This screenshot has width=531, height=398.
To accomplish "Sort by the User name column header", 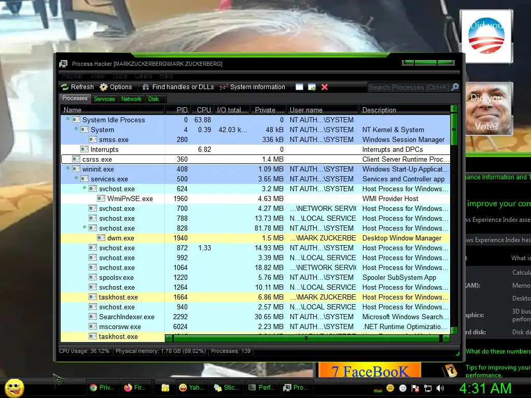I will 323,110.
